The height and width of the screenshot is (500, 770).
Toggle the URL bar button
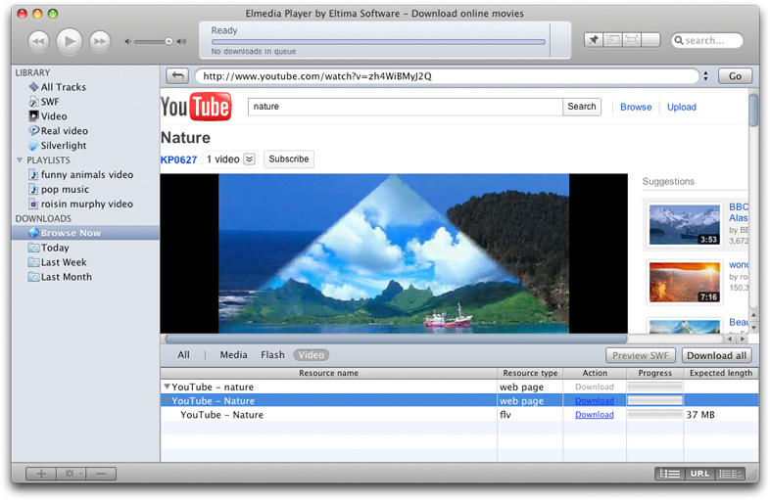point(699,474)
